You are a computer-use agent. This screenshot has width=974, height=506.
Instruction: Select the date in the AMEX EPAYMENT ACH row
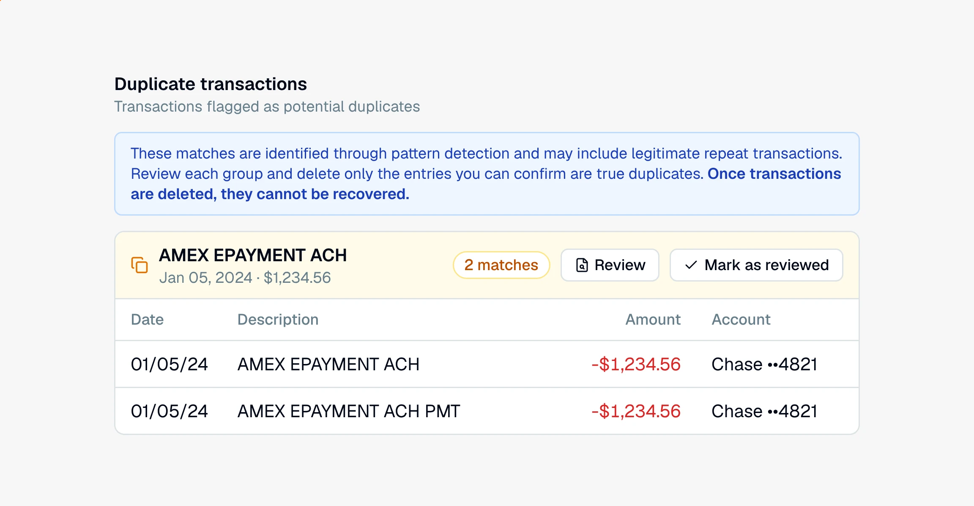[169, 364]
